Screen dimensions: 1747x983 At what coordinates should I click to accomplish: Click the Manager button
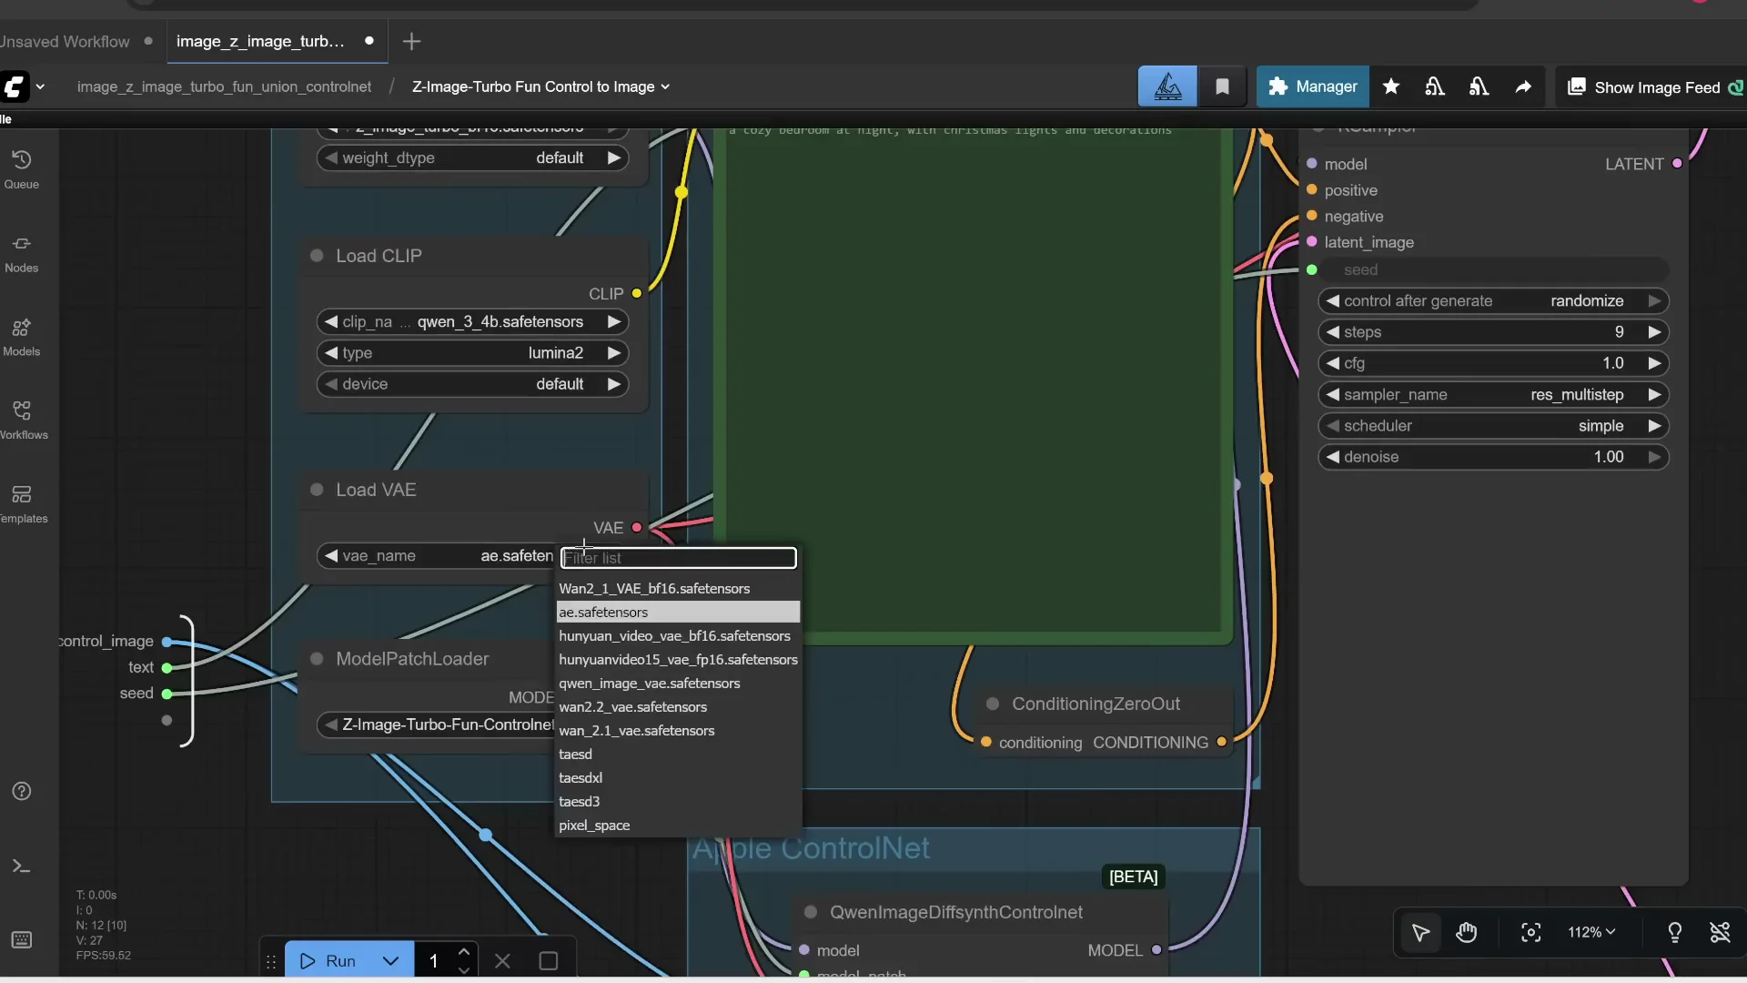pyautogui.click(x=1312, y=86)
